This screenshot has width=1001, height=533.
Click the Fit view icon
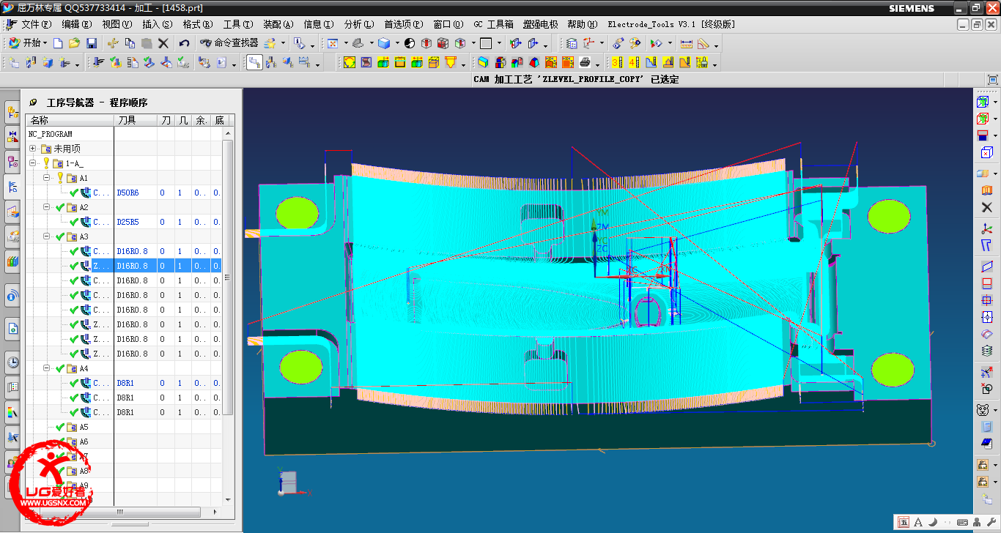click(332, 43)
